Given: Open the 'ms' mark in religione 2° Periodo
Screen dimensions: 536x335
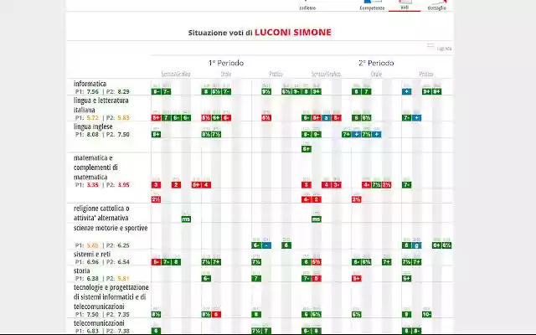Looking at the screenshot, I should (x=317, y=219).
